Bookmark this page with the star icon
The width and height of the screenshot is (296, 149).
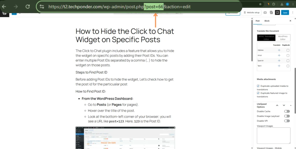[260, 4]
